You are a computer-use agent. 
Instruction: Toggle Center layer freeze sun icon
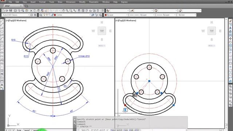click(47, 15)
